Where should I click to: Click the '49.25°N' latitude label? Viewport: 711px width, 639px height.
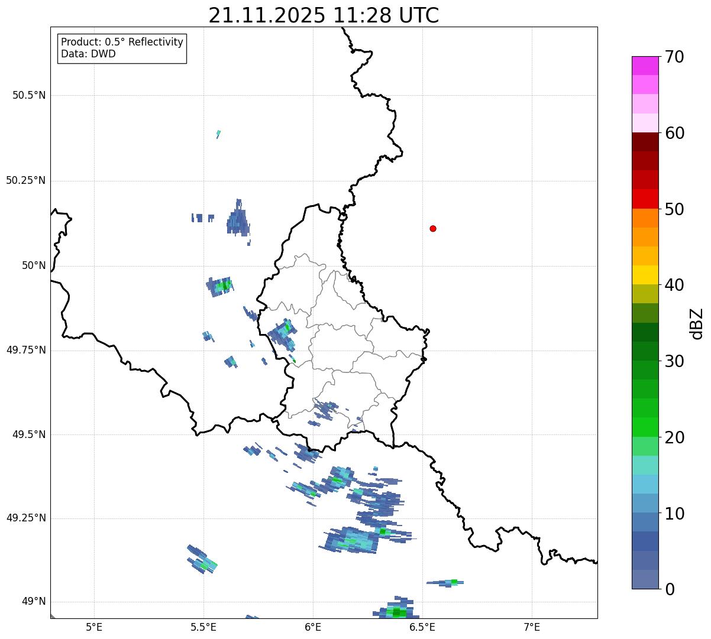(x=25, y=518)
